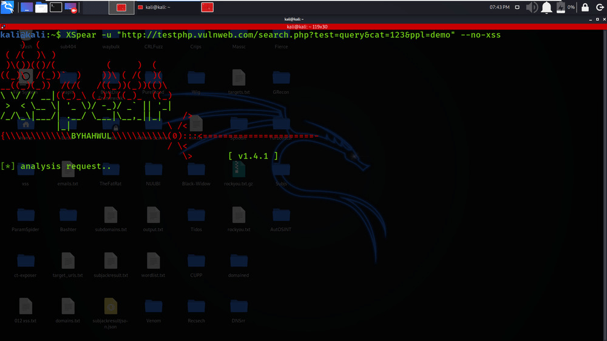
Task: Click the lock screen padlock icon
Action: tap(585, 7)
